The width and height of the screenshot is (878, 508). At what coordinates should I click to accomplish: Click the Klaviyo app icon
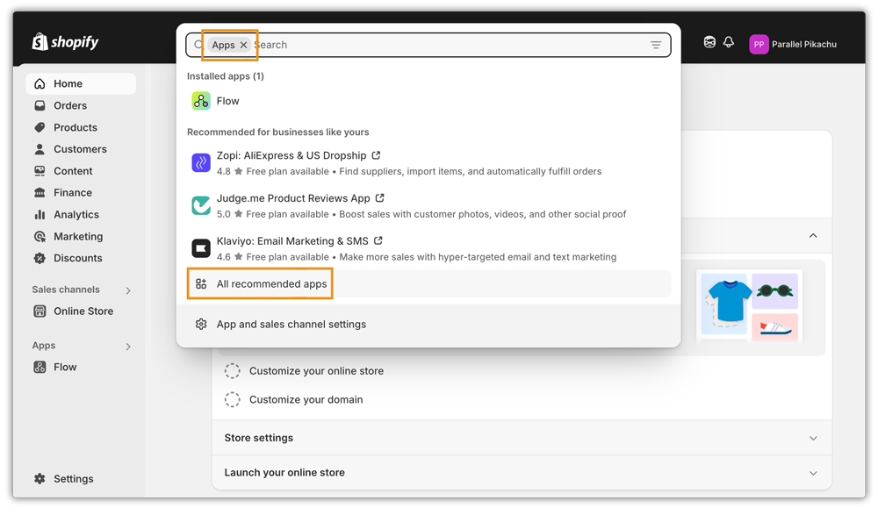pos(201,247)
